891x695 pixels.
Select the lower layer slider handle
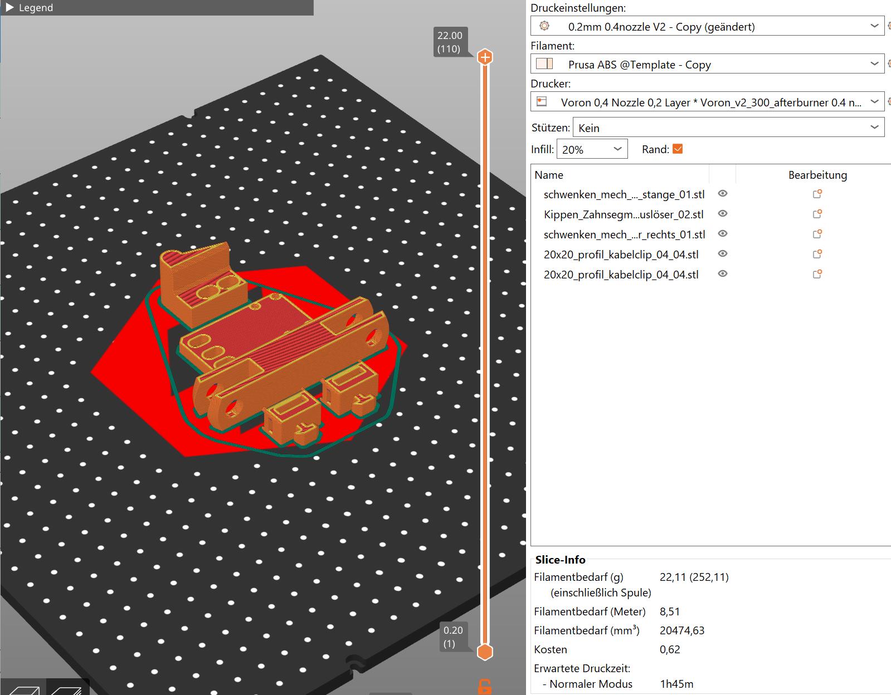coord(485,652)
